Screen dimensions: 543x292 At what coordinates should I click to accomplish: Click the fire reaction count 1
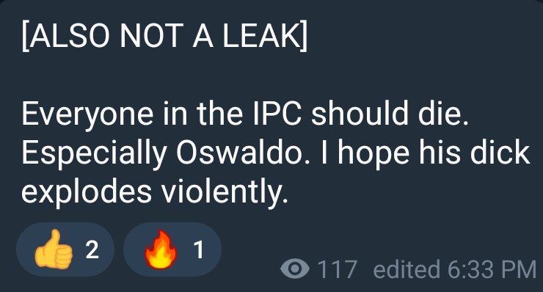click(198, 249)
